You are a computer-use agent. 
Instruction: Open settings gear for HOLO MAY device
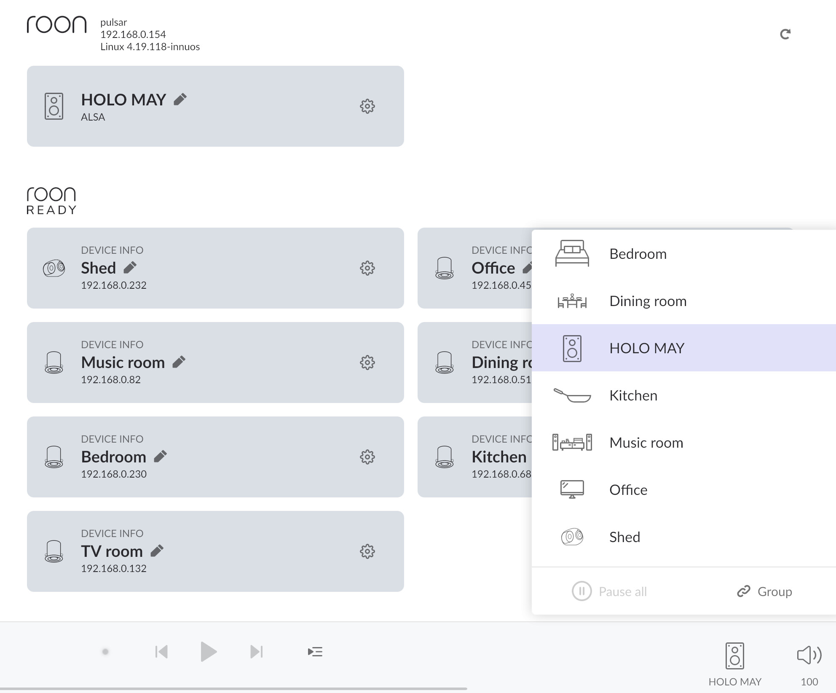[x=367, y=106]
